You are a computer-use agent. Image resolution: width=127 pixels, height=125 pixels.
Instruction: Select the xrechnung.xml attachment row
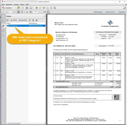pyautogui.click(x=26, y=26)
